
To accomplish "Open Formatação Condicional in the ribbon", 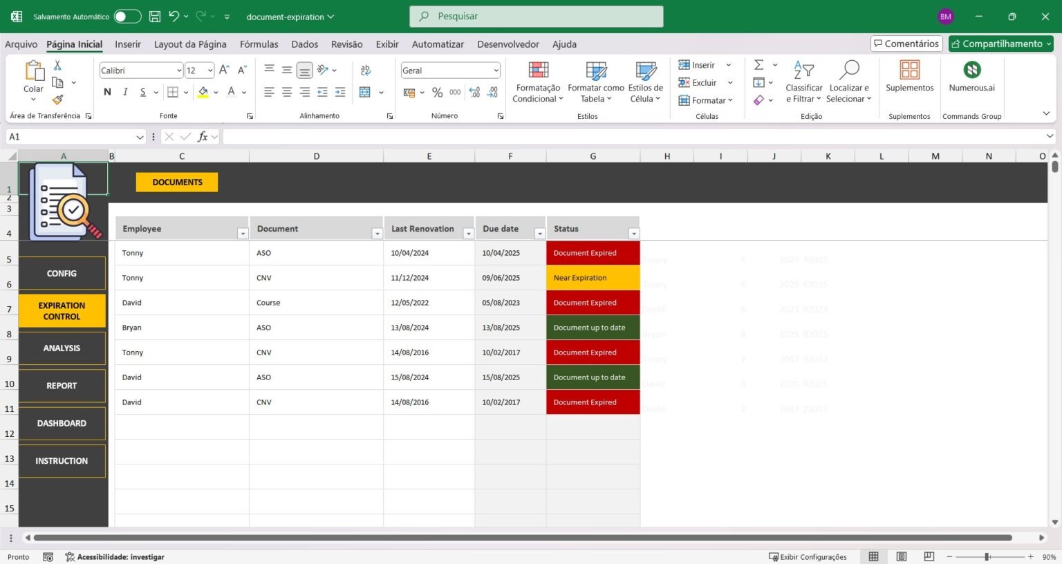I will [x=537, y=81].
